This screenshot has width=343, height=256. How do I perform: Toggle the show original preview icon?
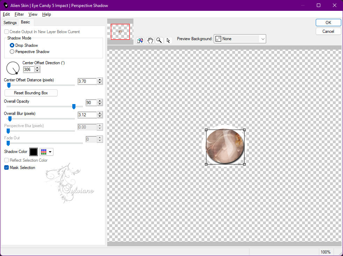coord(140,41)
